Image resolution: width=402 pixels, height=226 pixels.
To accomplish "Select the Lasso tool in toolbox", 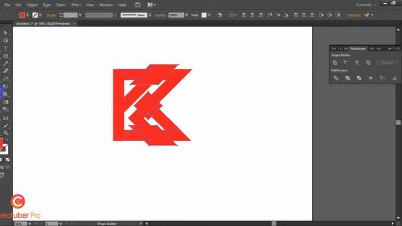I will pos(6,40).
